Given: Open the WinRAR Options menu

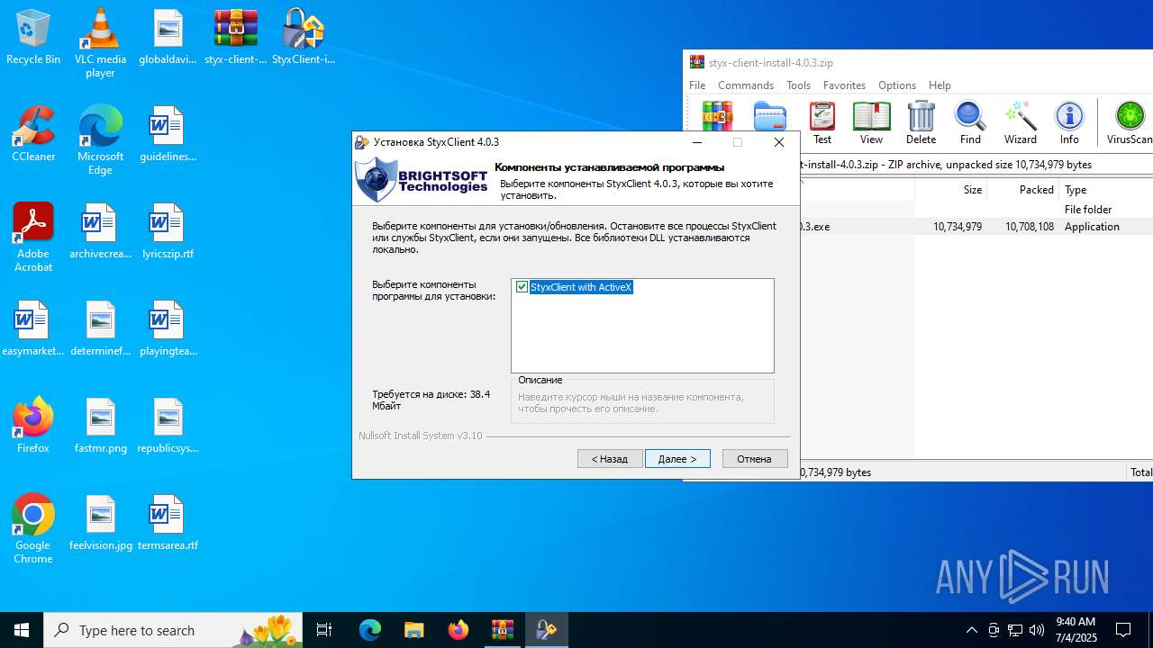Looking at the screenshot, I should pyautogui.click(x=897, y=85).
